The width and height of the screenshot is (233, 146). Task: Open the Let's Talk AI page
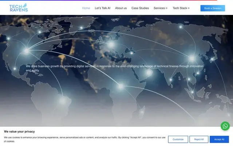[103, 8]
